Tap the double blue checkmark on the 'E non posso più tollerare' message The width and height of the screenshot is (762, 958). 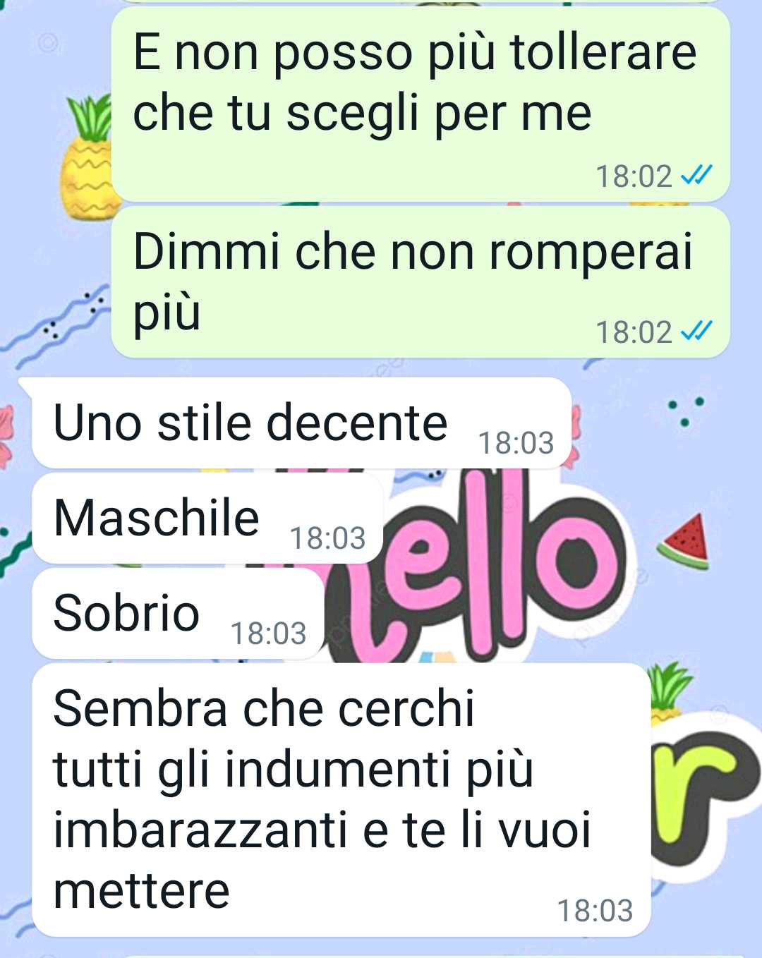point(696,174)
